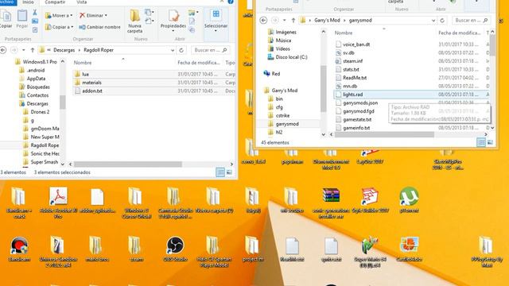Launch OBS Studio from the desktop
This screenshot has width=509, height=286.
(175, 249)
